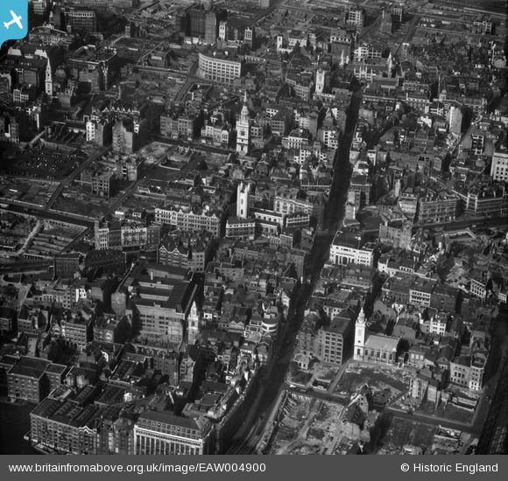Select the bright white building at right edge
The width and height of the screenshot is (508, 481).
pyautogui.click(x=499, y=167)
